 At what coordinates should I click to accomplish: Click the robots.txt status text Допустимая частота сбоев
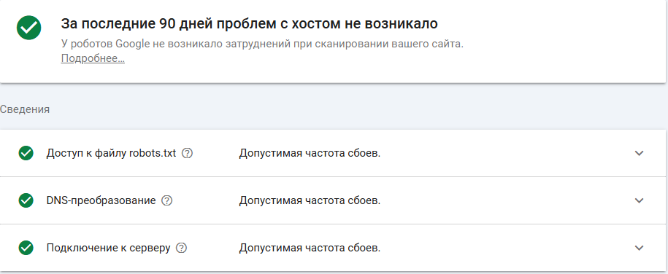coord(310,153)
